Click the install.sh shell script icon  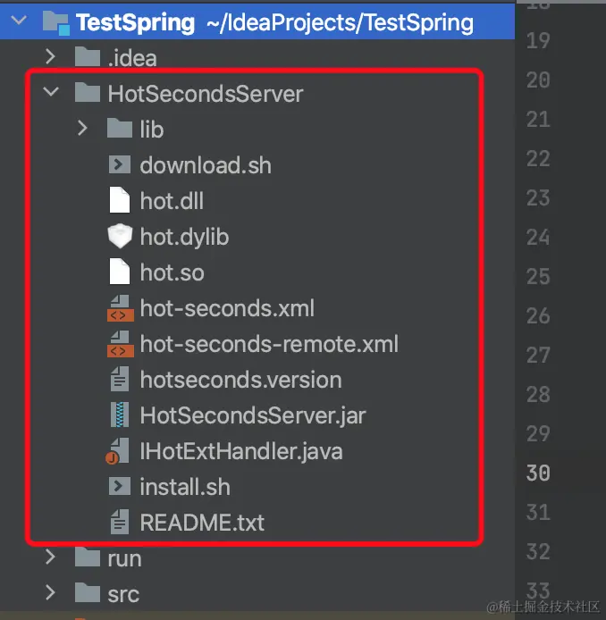(119, 487)
